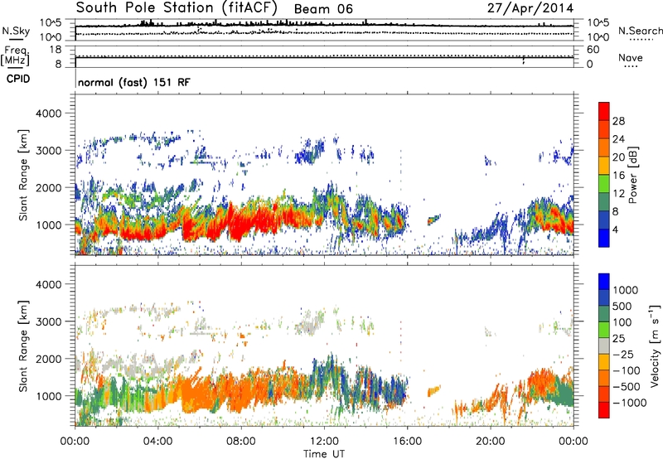
Task: Click the '08:00' time tick label
Action: click(x=241, y=442)
